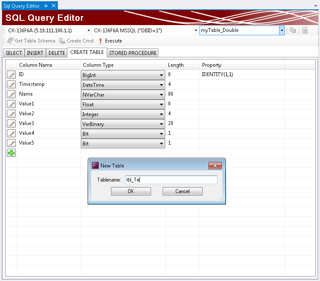Switch to the SELECT tab

click(14, 53)
